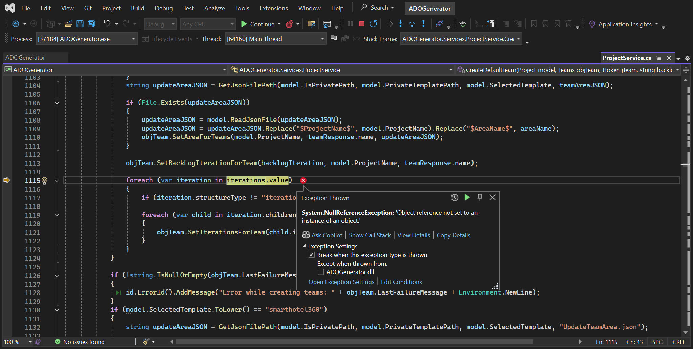Click the Hot Reload flame icon

tap(289, 24)
